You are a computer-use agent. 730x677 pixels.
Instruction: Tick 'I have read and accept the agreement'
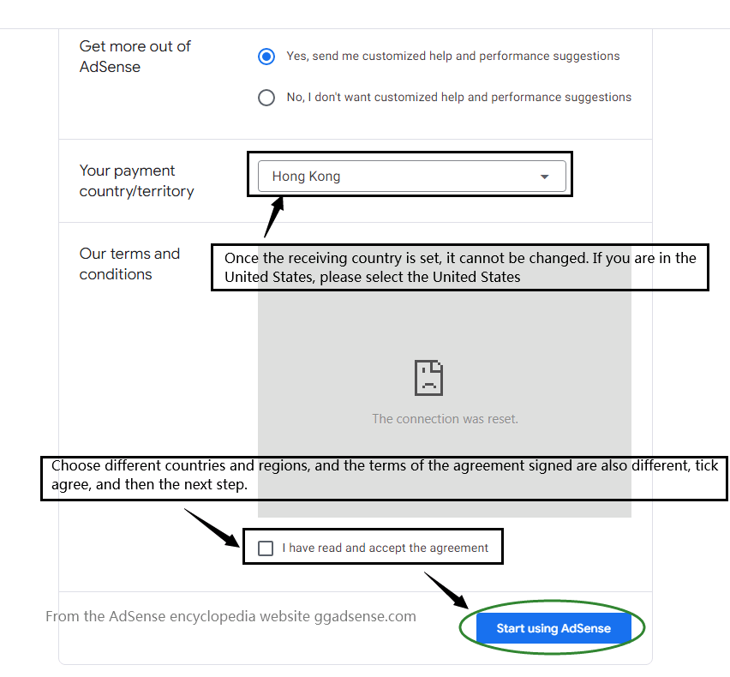point(266,548)
